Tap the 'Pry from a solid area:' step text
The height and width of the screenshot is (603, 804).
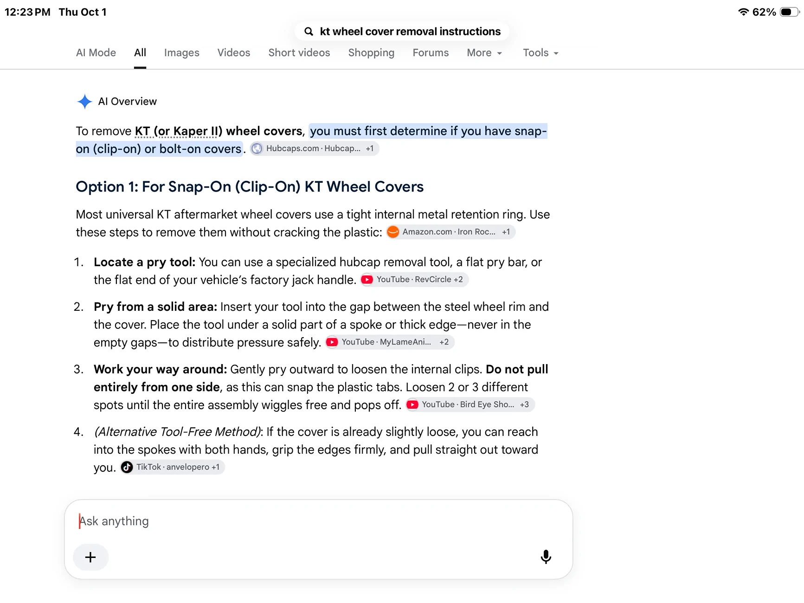155,307
